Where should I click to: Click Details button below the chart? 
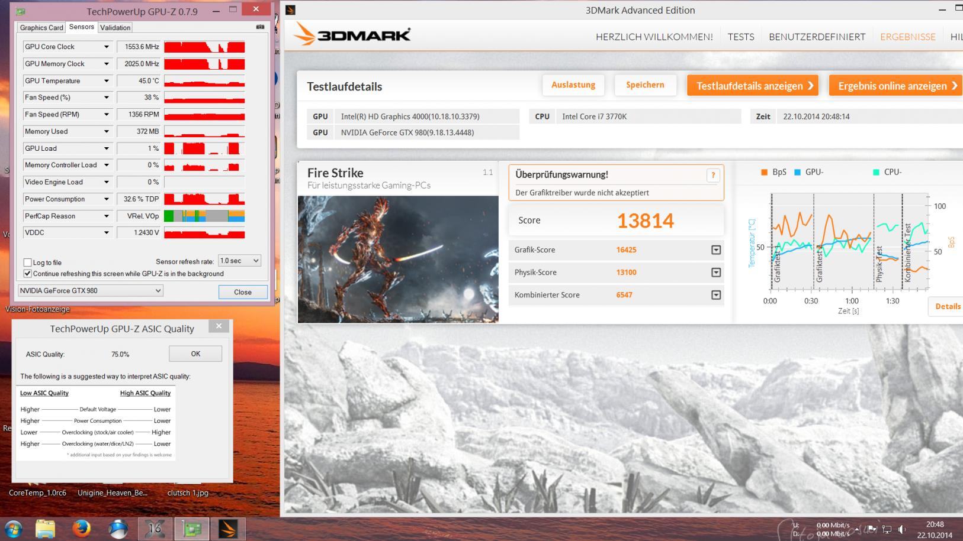[x=947, y=306]
